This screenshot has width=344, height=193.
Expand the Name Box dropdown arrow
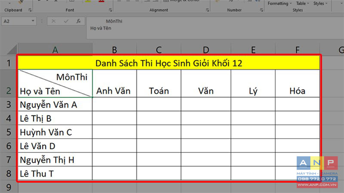click(33, 21)
